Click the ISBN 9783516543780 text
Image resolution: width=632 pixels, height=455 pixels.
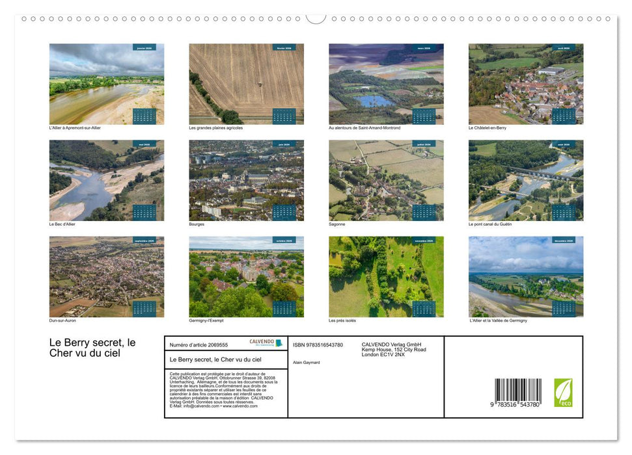point(318,344)
